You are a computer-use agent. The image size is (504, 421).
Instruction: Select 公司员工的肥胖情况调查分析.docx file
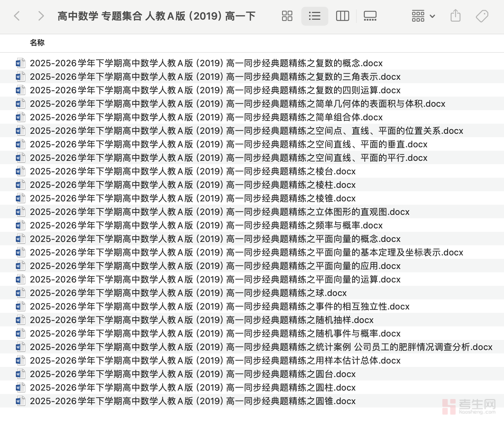coord(261,347)
